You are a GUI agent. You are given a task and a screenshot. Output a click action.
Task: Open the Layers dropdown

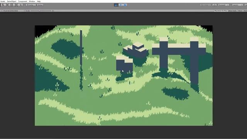pos(237,5)
